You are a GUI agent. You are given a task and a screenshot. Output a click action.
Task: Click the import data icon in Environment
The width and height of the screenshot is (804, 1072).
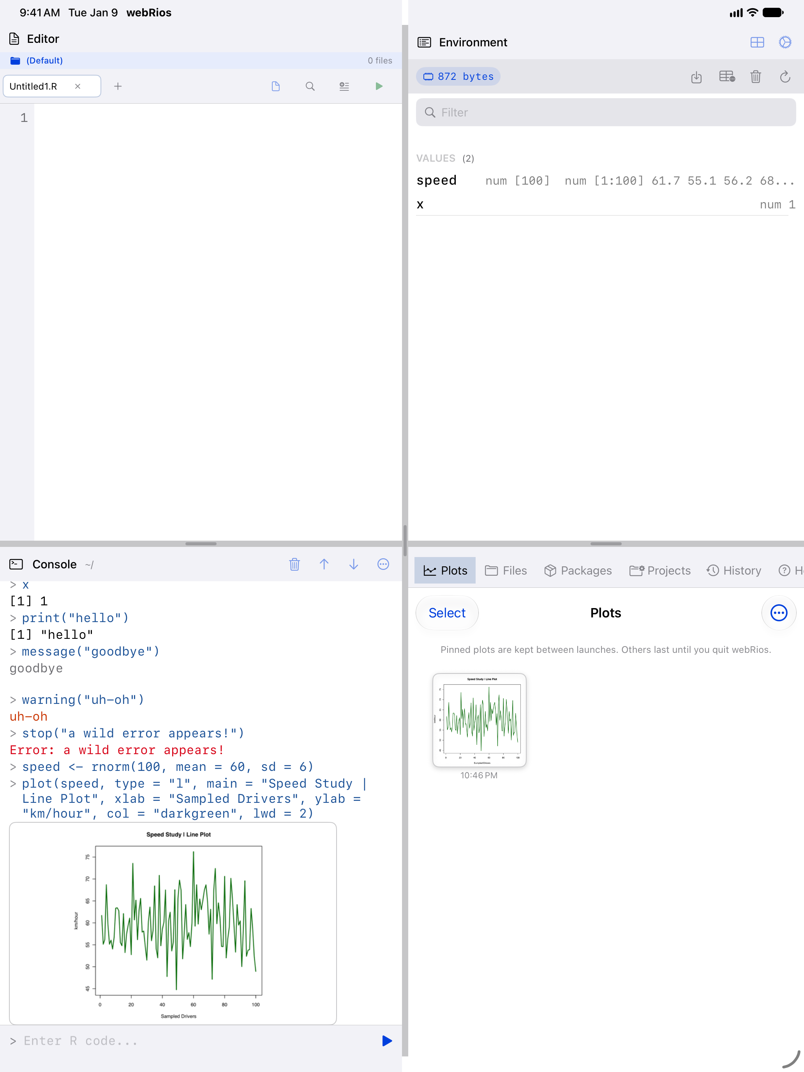pyautogui.click(x=696, y=77)
